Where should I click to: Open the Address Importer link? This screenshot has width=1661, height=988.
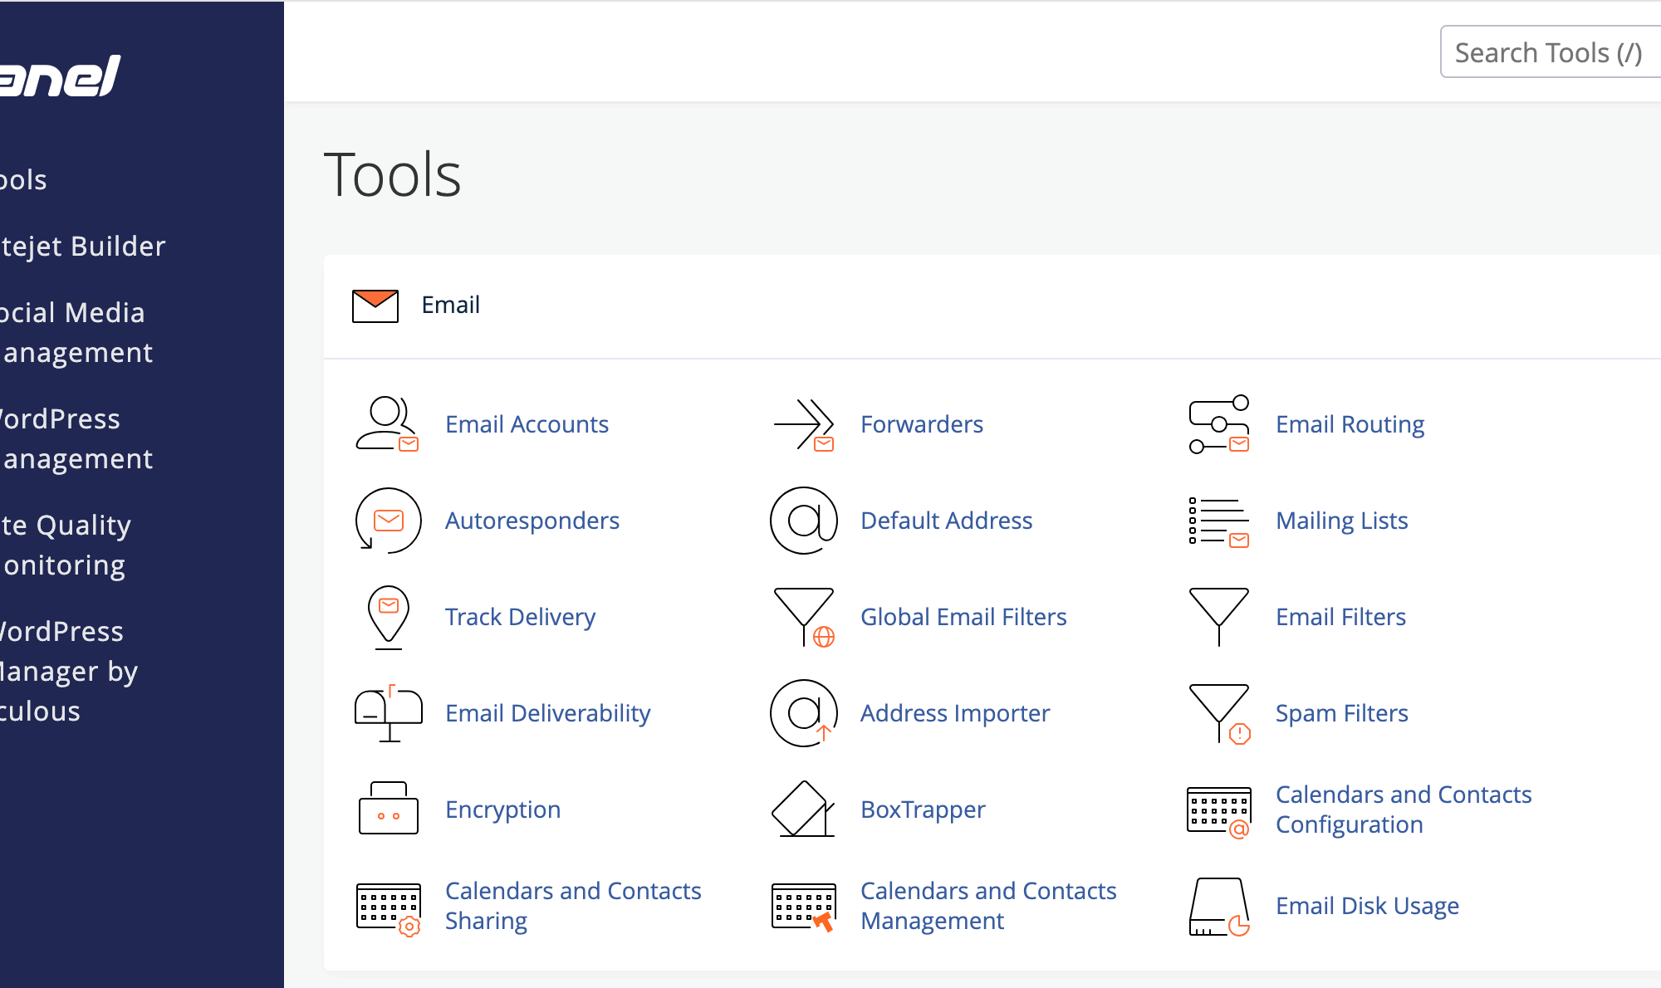(x=955, y=713)
